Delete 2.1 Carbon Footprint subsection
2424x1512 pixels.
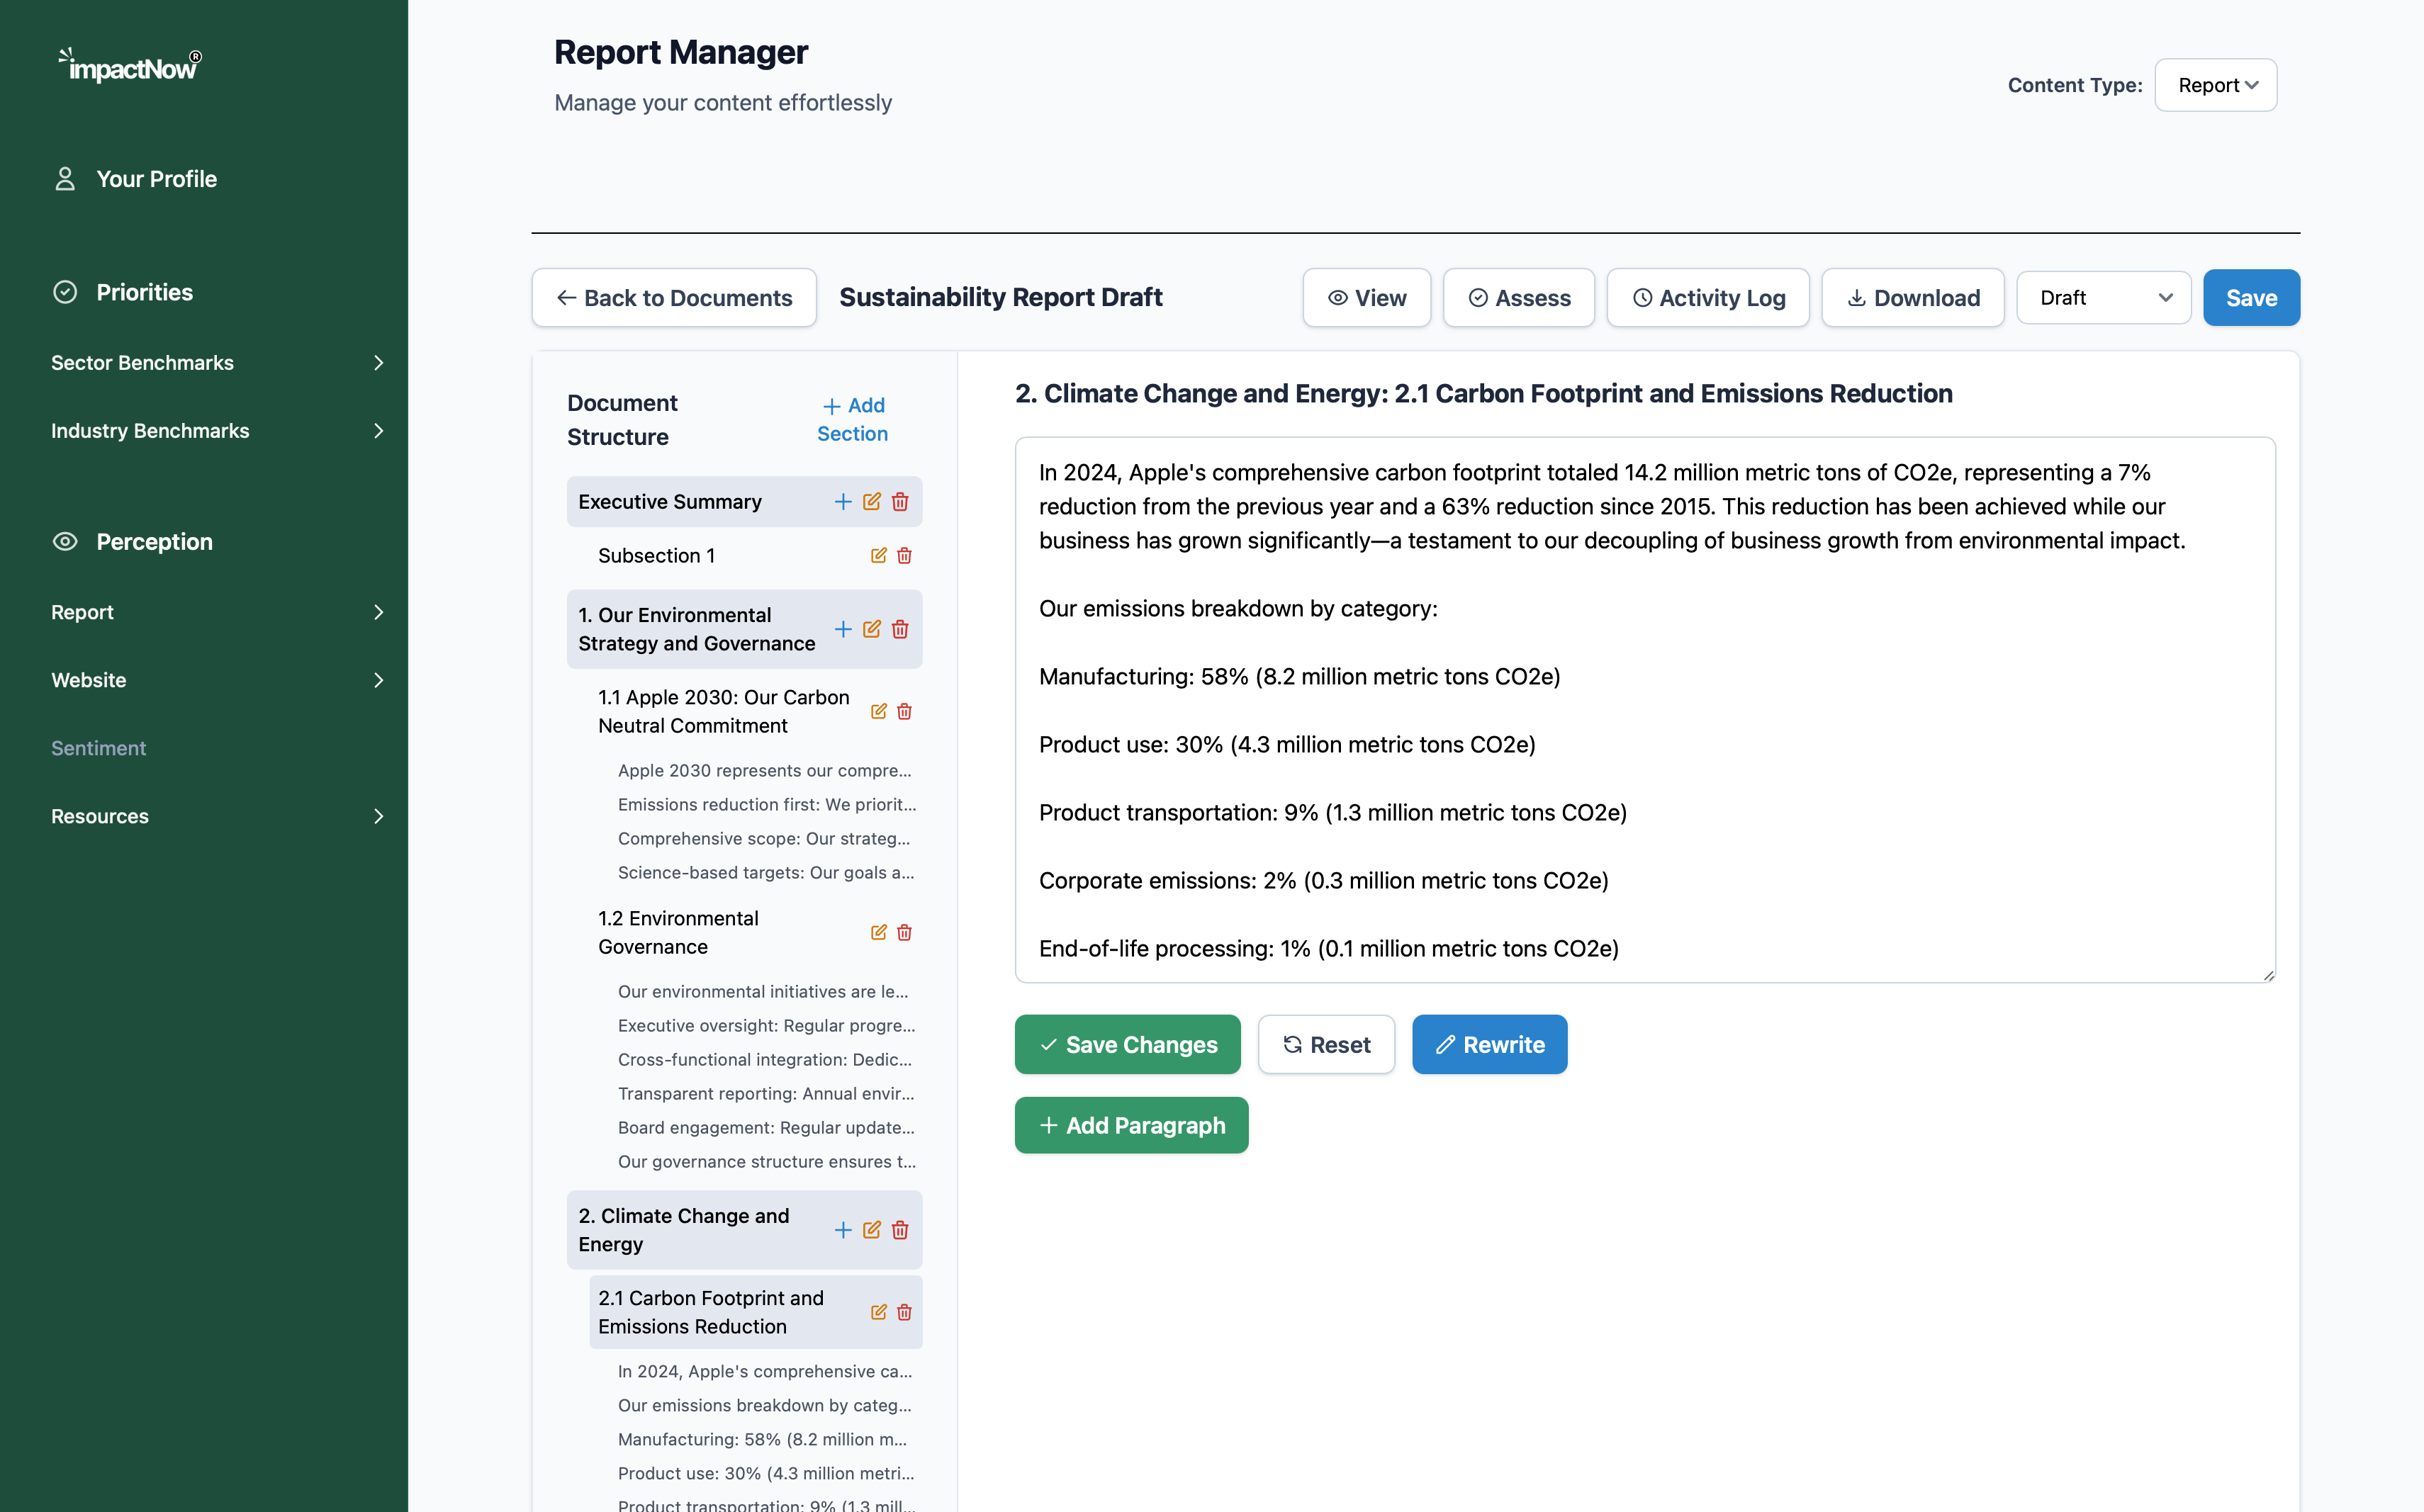pos(904,1313)
